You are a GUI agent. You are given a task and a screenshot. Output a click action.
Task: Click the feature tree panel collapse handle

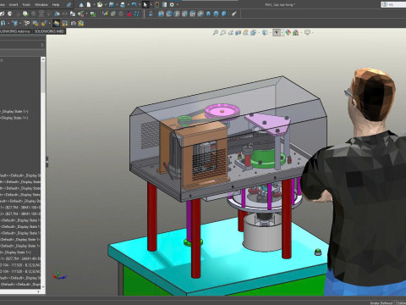(47, 162)
